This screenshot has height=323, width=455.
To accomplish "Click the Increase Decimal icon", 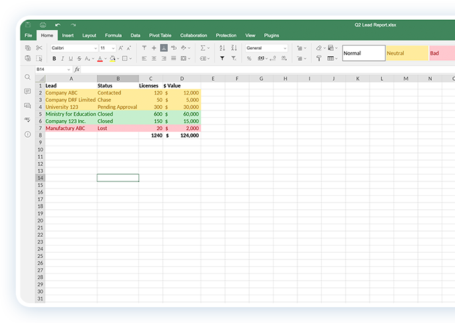I will tap(283, 58).
